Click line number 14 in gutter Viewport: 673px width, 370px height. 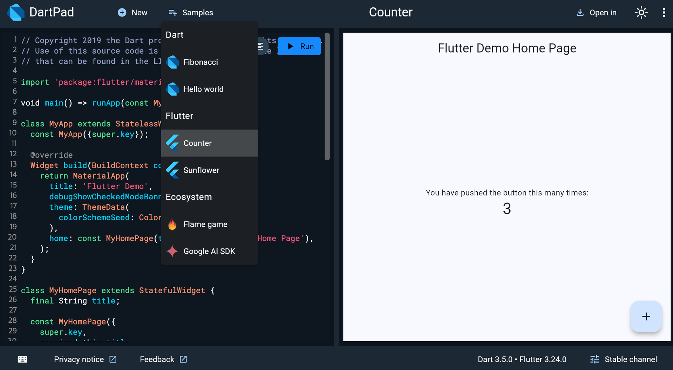13,174
